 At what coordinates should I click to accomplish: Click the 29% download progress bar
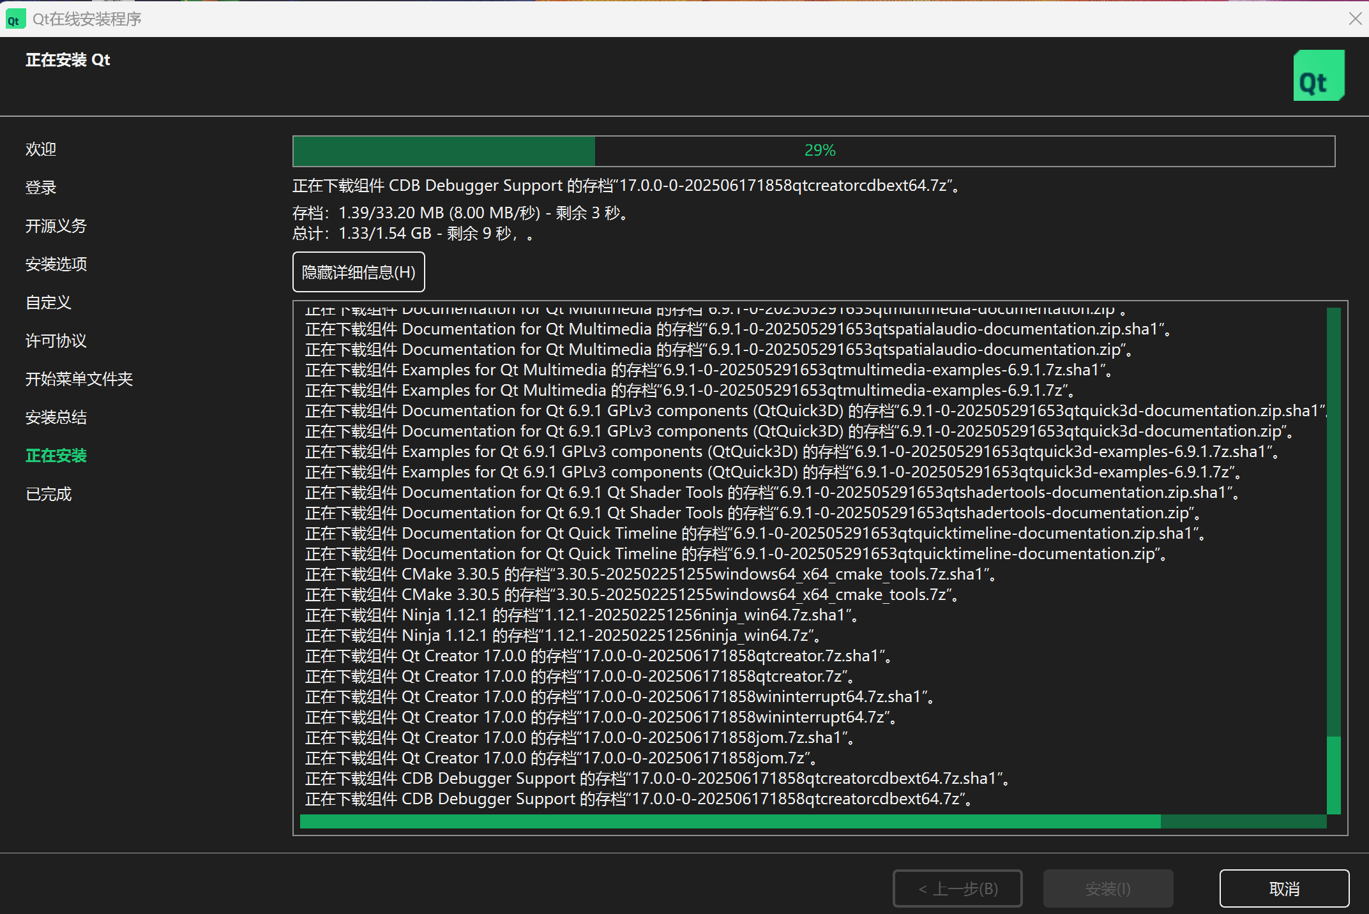(813, 151)
